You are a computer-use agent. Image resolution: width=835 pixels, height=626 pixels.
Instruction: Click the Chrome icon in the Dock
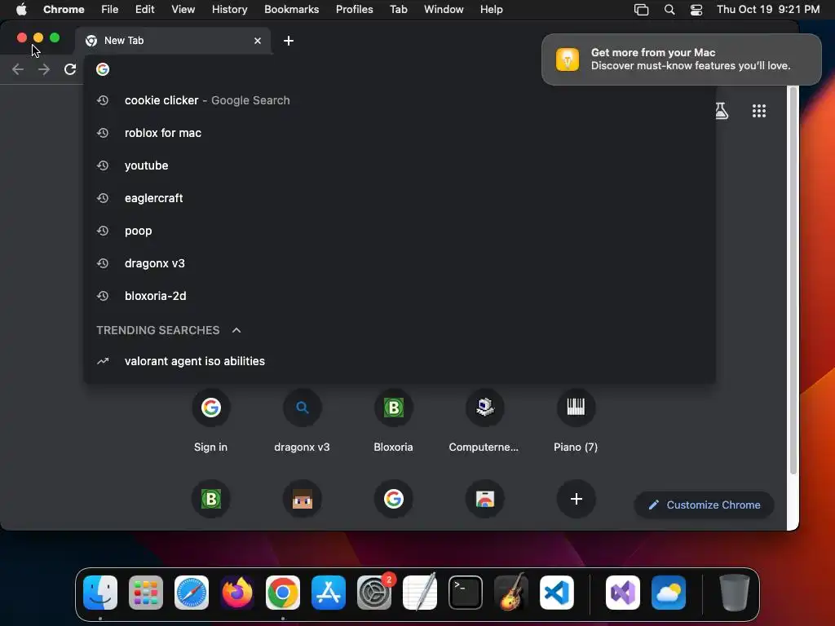click(x=283, y=593)
